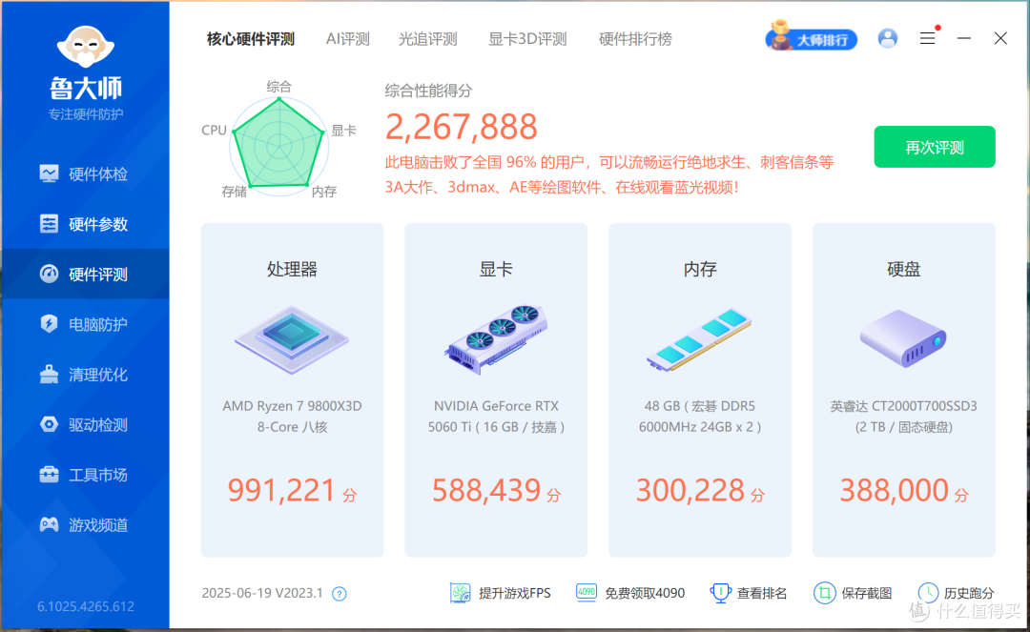Viewport: 1030px width, 632px height.
Task: Click the 显卡 card title
Action: pyautogui.click(x=496, y=269)
